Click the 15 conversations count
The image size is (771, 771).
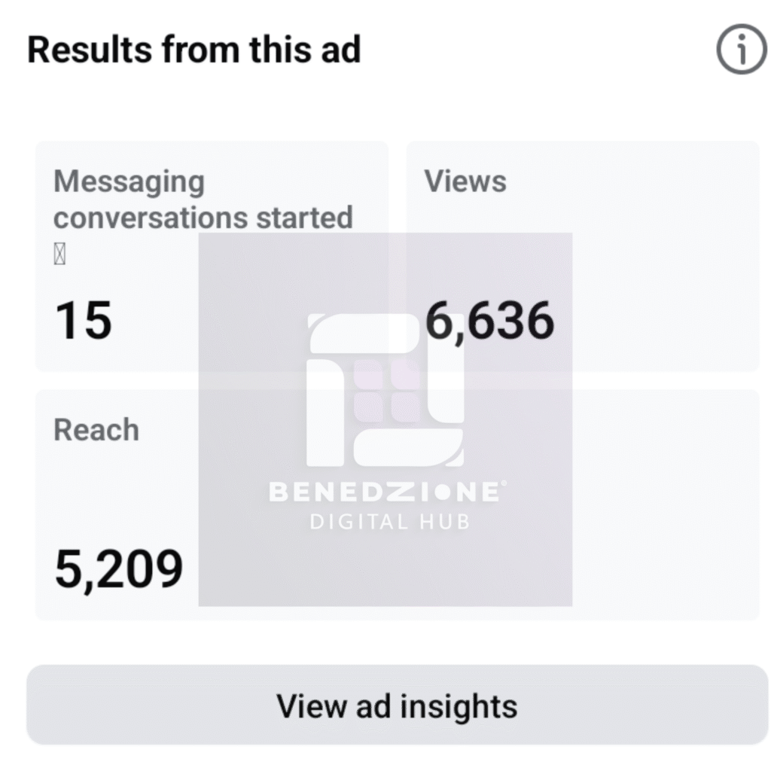click(x=83, y=321)
